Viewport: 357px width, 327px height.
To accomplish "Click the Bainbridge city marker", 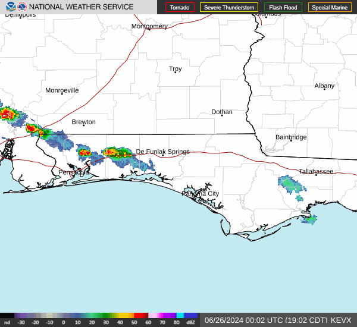I will [291, 141].
